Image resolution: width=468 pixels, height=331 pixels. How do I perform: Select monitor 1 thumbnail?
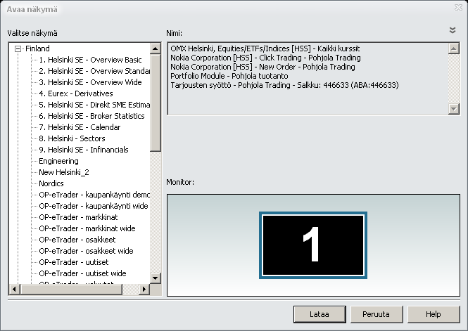coord(313,245)
